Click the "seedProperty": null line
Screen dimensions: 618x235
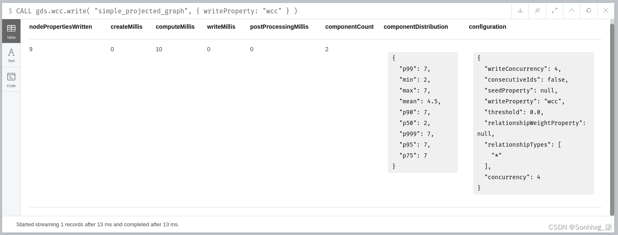521,90
